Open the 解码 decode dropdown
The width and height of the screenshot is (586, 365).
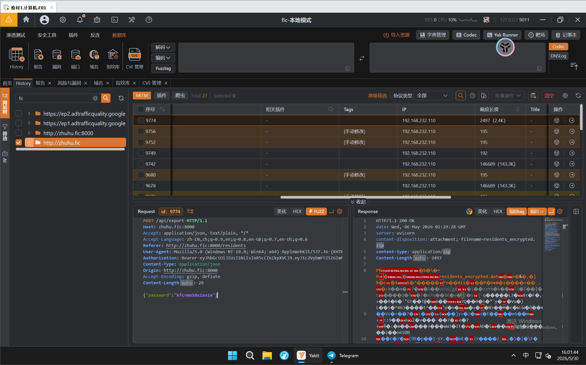(163, 47)
